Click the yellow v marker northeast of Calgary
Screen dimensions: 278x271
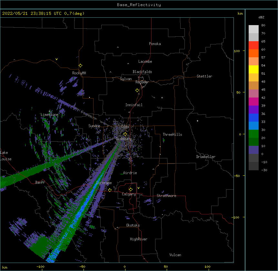point(138,188)
